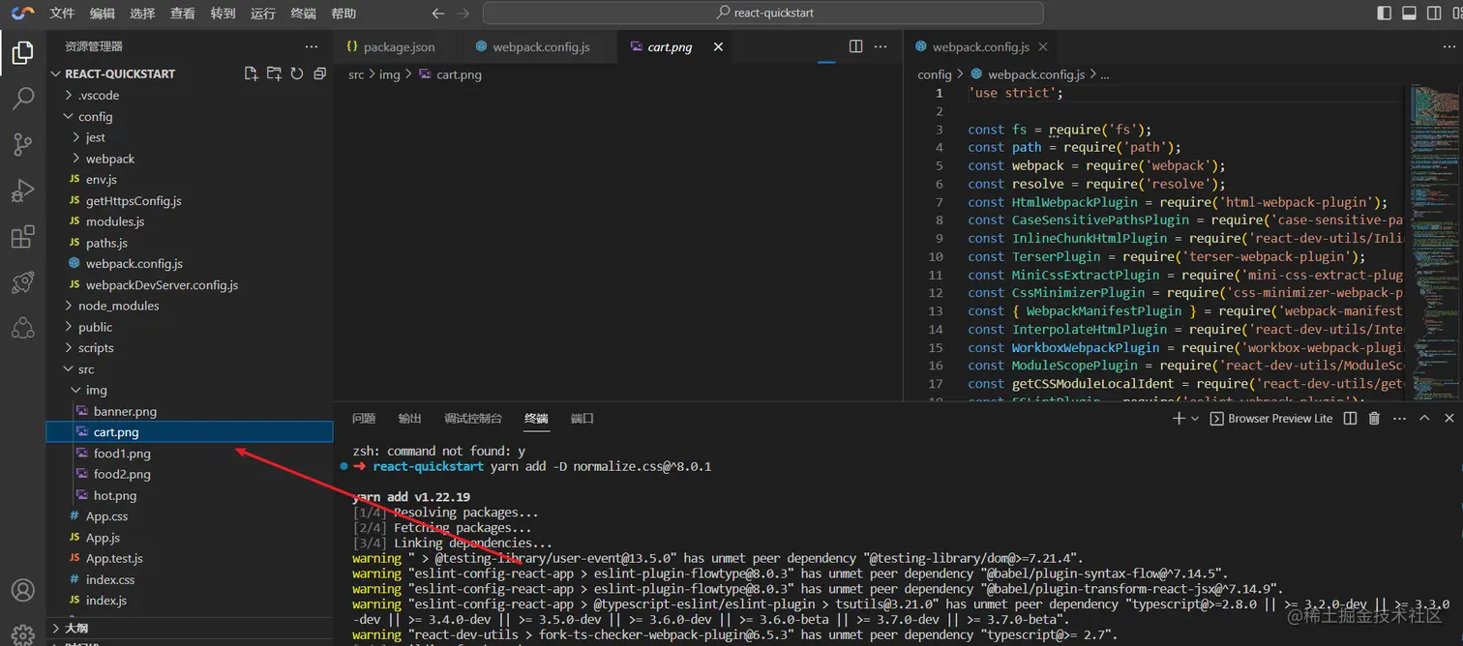This screenshot has width=1463, height=646.
Task: Open explorer panel more actions menu
Action: coord(312,46)
